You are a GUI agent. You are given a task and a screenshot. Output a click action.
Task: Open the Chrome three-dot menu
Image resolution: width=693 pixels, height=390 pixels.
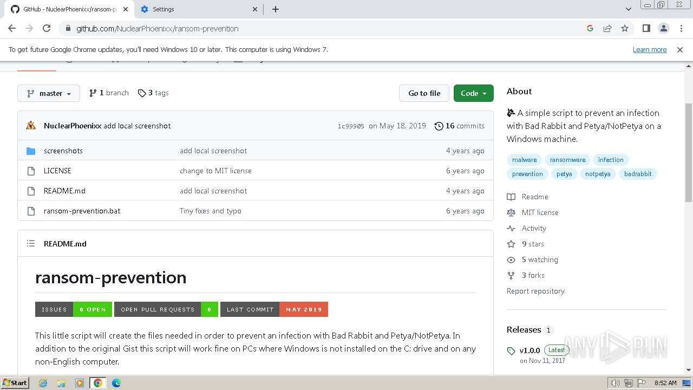[681, 28]
